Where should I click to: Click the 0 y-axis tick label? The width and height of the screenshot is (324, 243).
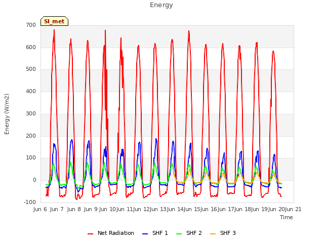coord(34,180)
